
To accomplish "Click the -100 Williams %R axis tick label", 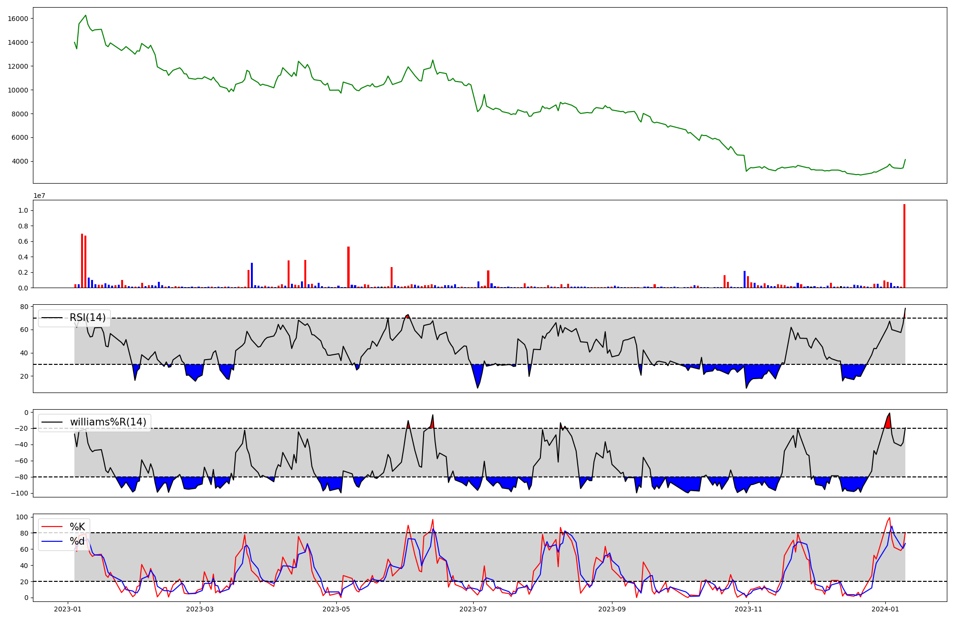I will click(19, 493).
